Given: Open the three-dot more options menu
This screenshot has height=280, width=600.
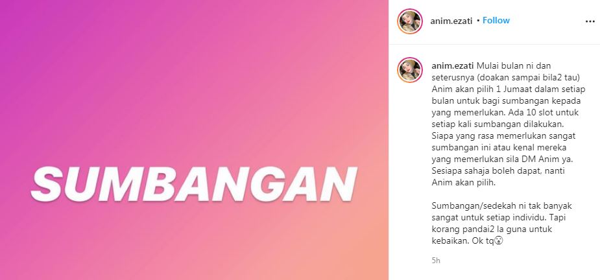Looking at the screenshot, I should pos(590,21).
